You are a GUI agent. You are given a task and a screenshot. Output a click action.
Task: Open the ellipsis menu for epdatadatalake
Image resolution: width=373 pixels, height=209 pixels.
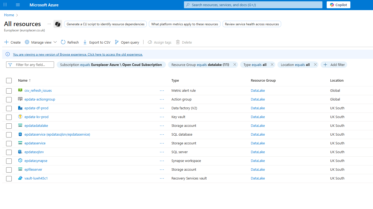162,126
